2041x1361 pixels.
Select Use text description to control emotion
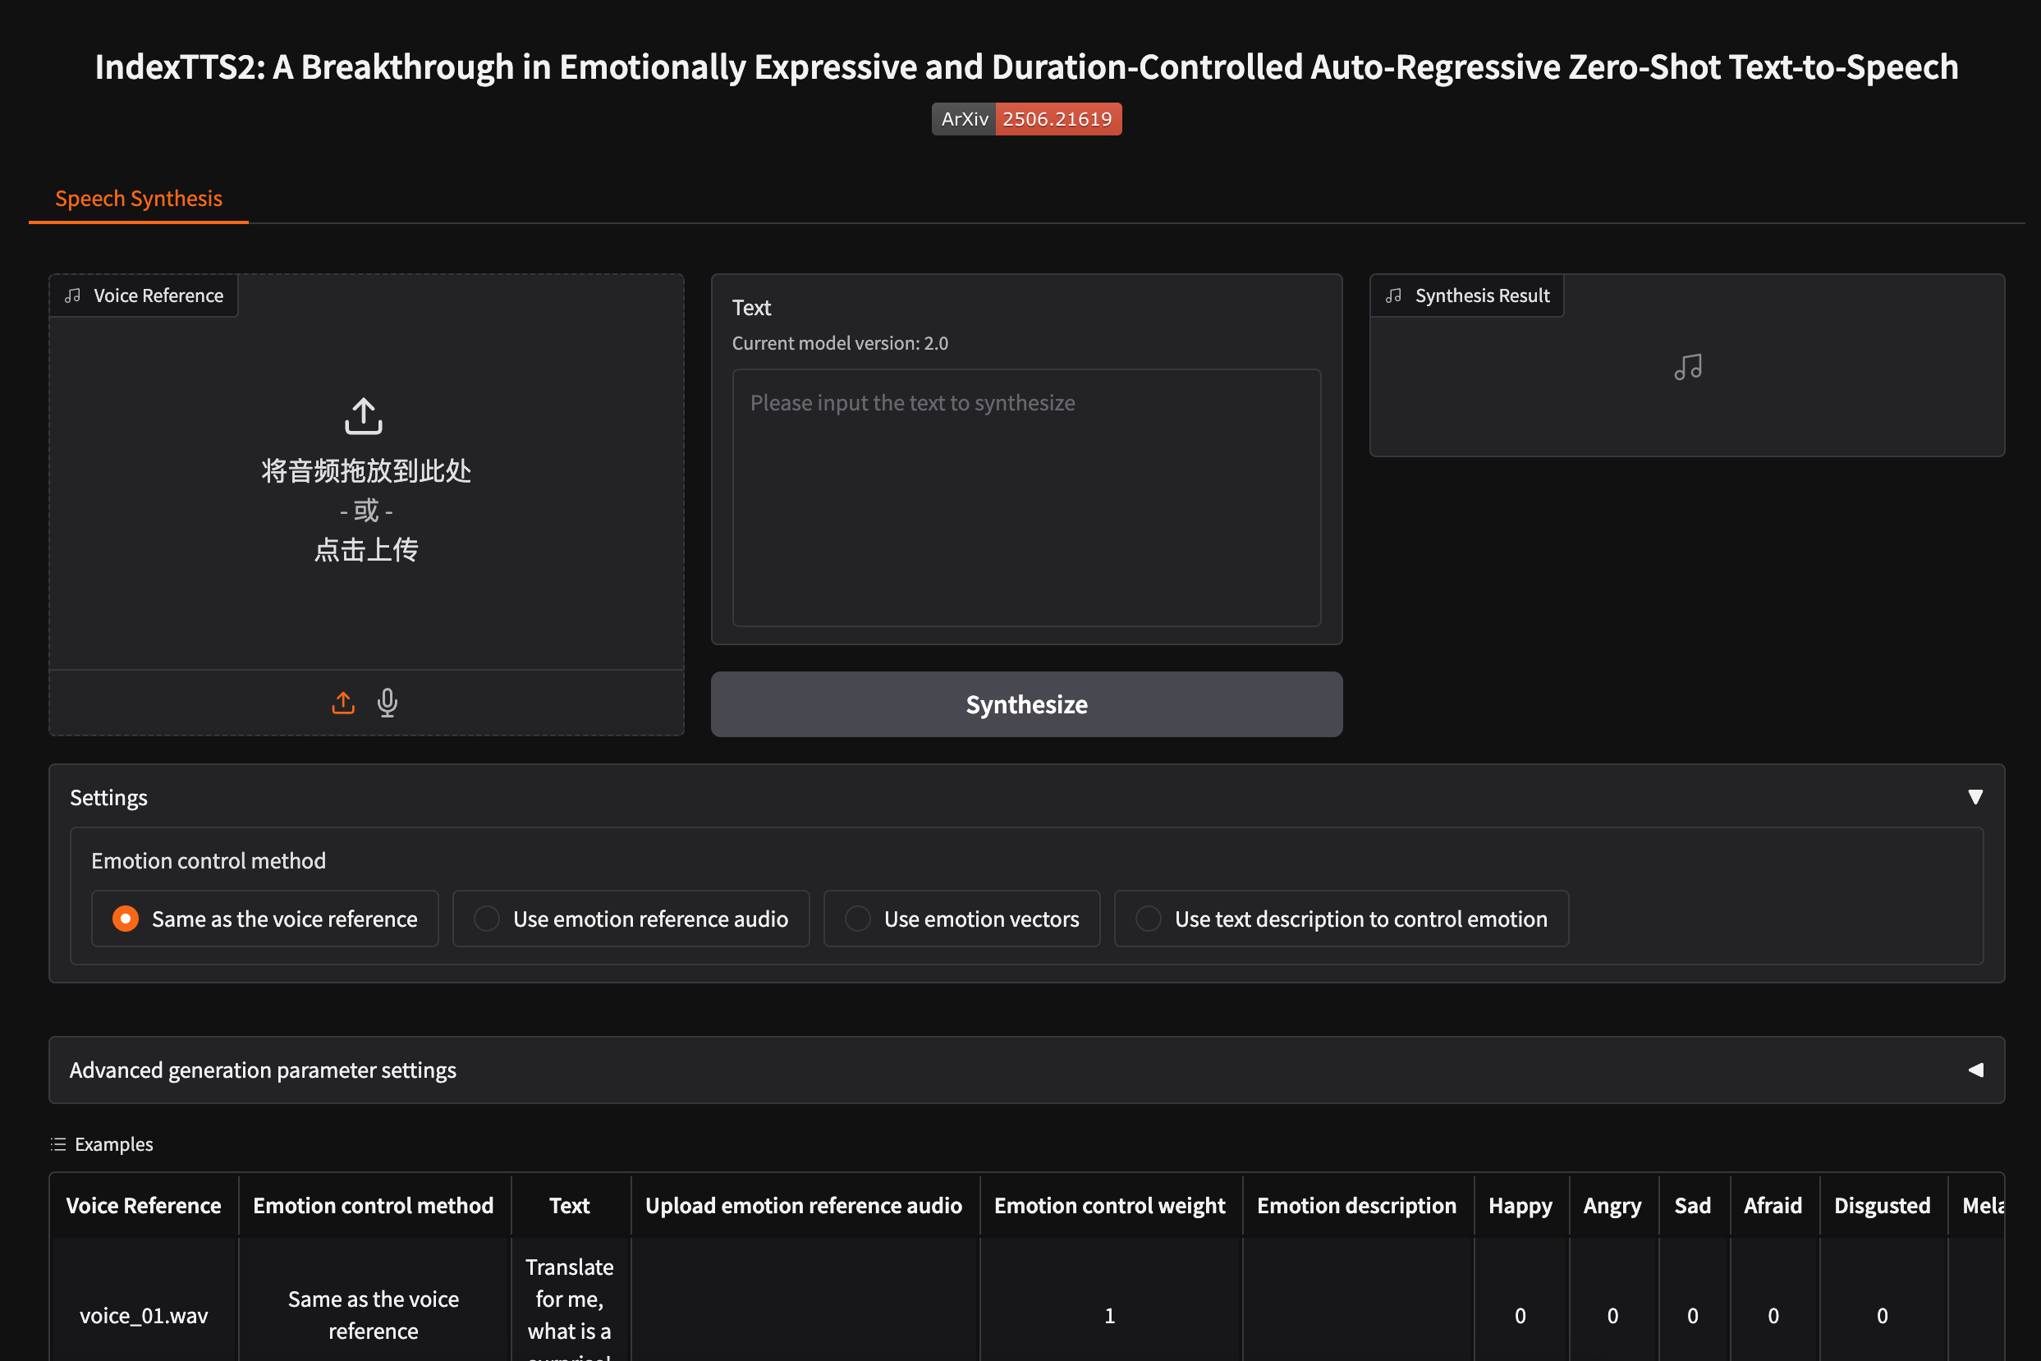click(x=1149, y=919)
